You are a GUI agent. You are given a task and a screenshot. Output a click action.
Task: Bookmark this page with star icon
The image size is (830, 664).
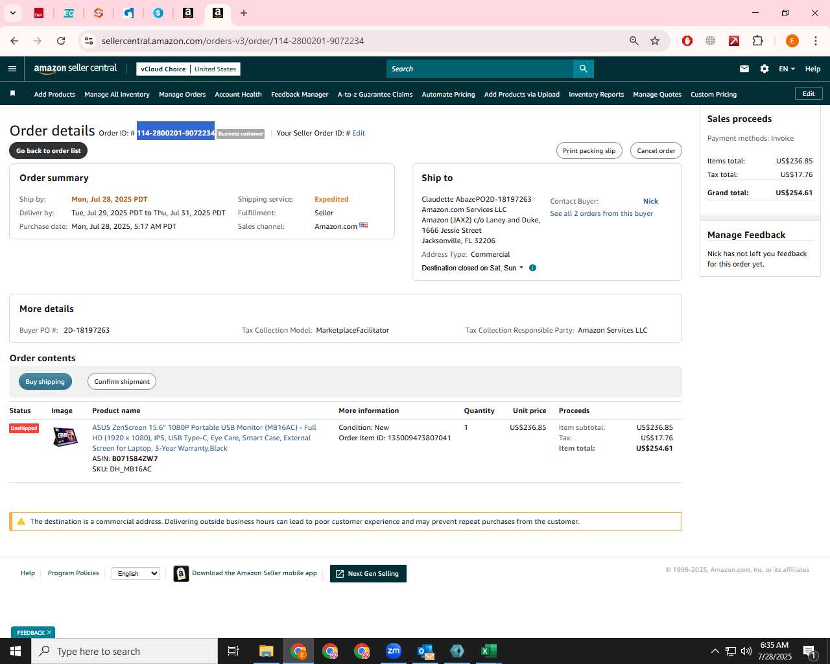(x=655, y=41)
